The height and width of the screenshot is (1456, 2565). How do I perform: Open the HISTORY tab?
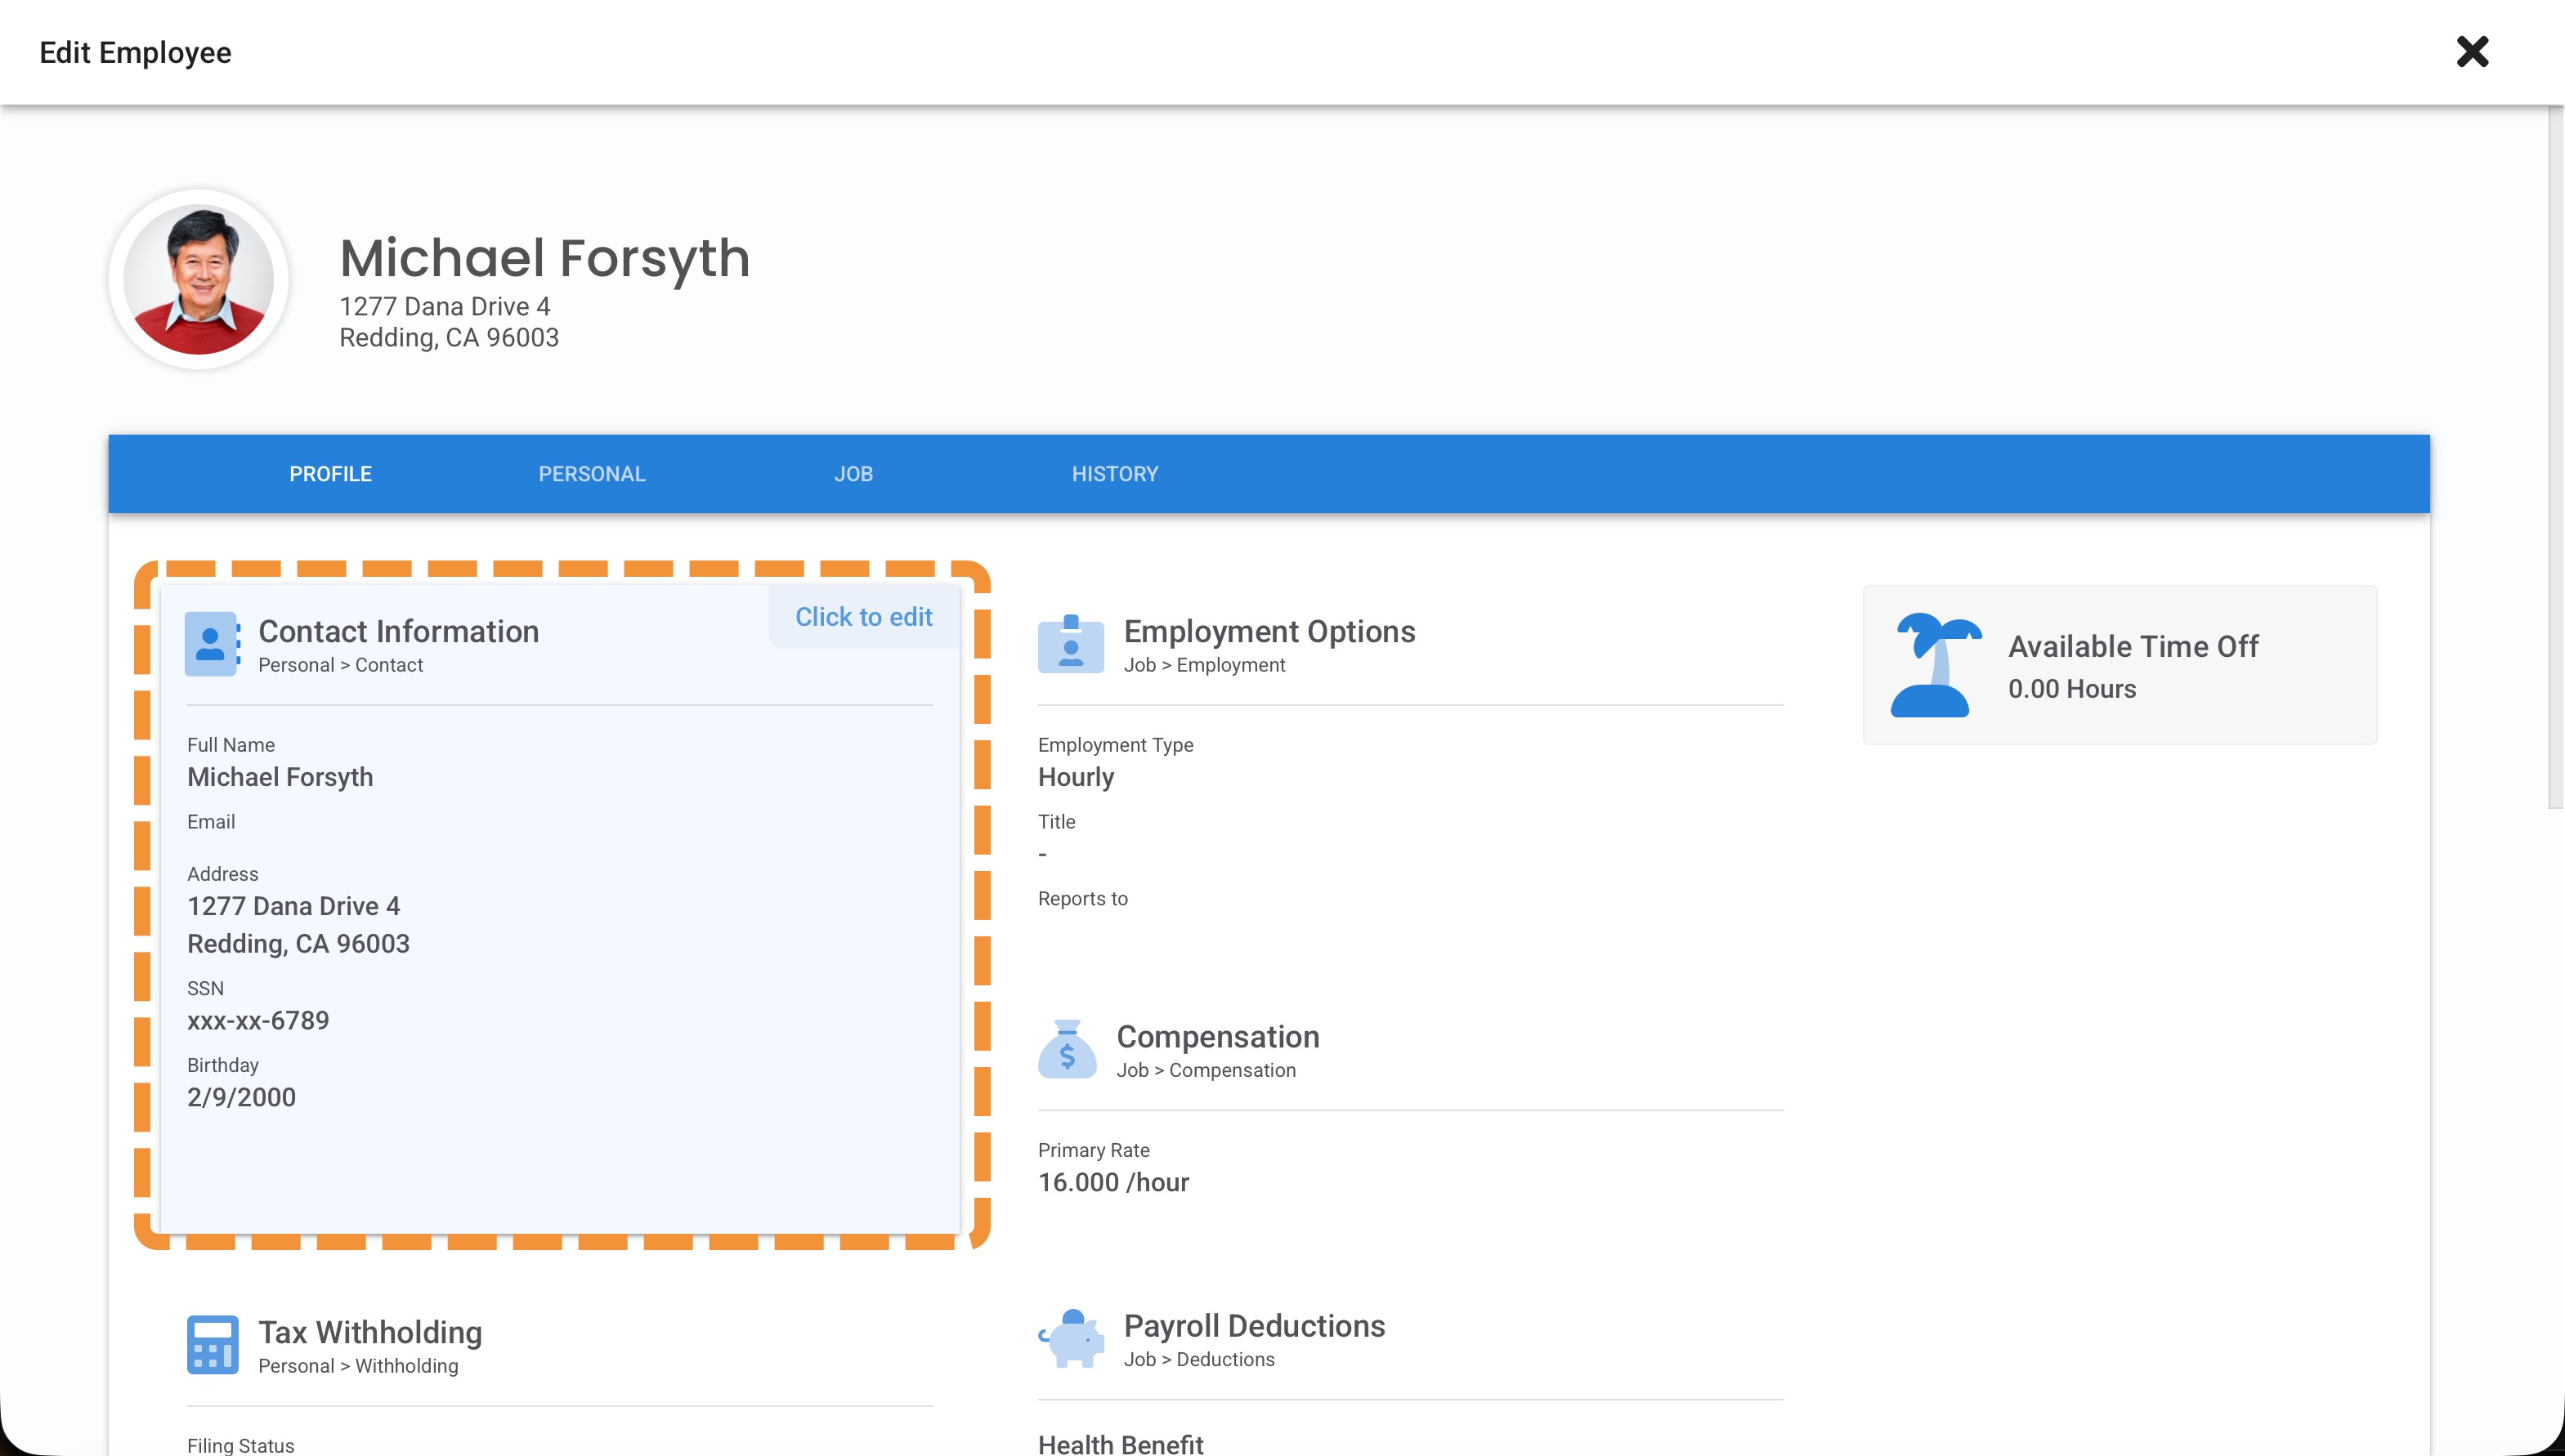[1114, 474]
